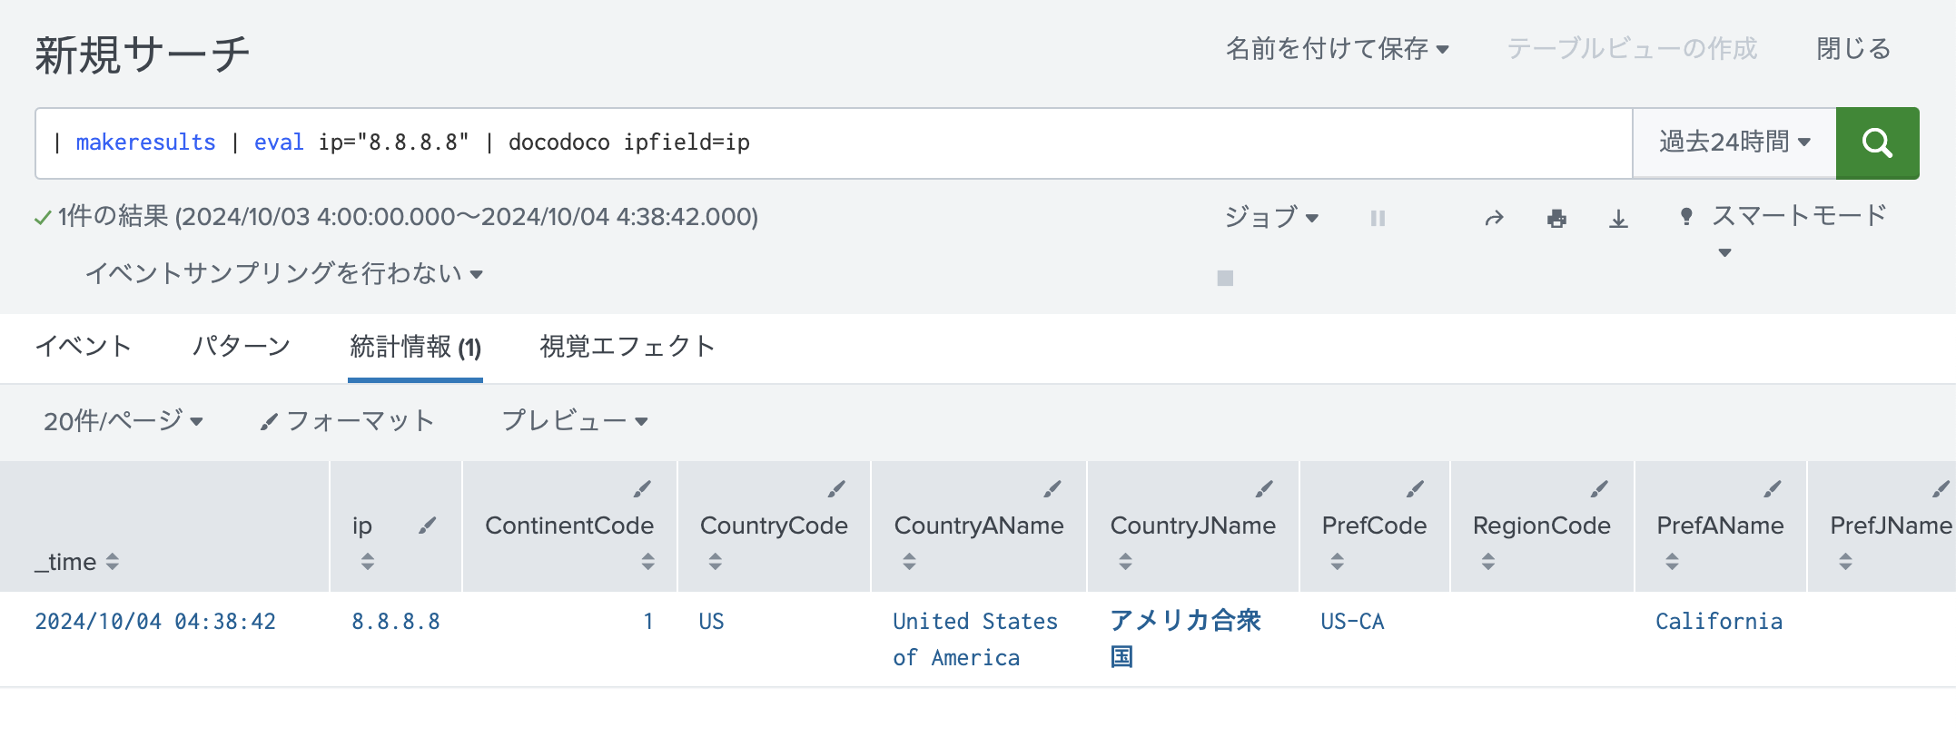The image size is (1956, 737).
Task: Click the フォーマット button
Action: (347, 421)
